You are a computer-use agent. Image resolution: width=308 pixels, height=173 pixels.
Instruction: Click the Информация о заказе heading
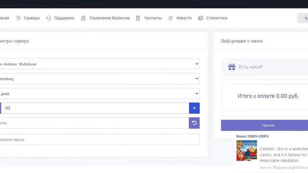pos(242,41)
